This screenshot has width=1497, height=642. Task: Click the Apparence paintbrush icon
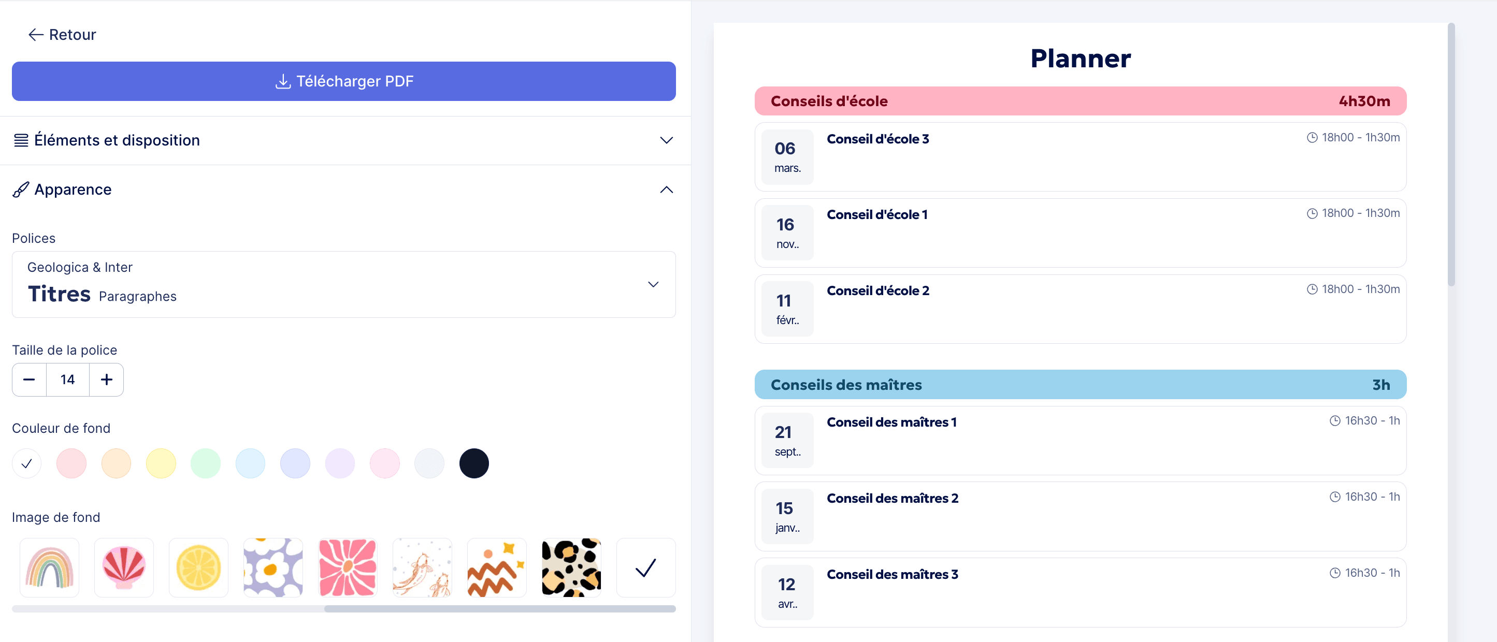21,189
